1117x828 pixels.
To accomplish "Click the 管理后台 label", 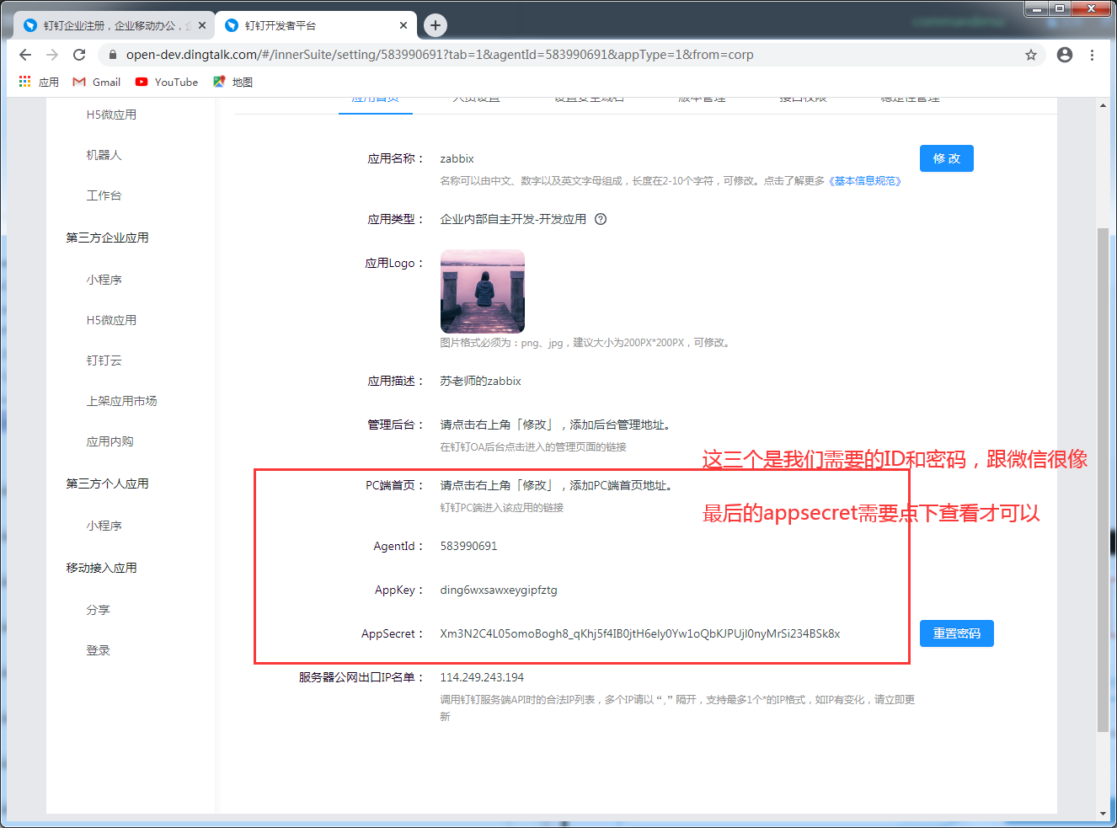I will point(395,425).
